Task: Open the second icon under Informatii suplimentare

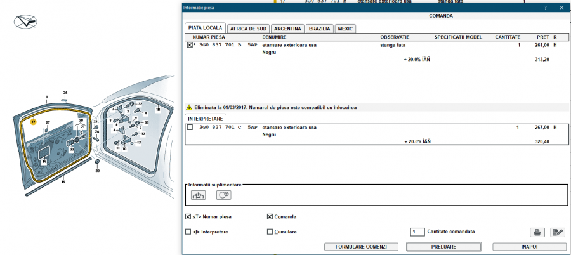Action: [x=223, y=195]
